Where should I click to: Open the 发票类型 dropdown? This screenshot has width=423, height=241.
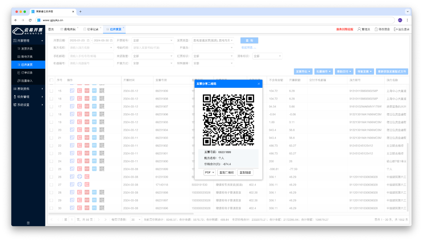(213, 40)
